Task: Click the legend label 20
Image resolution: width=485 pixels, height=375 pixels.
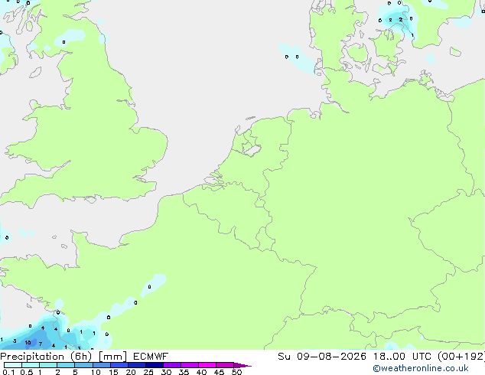Action: point(131,372)
